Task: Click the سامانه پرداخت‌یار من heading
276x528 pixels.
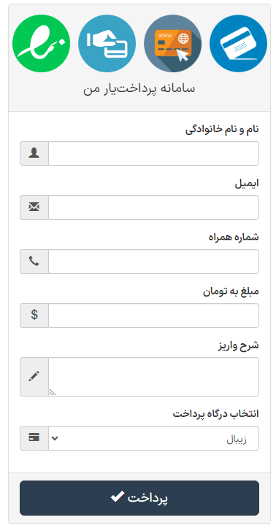Action: pyautogui.click(x=139, y=88)
